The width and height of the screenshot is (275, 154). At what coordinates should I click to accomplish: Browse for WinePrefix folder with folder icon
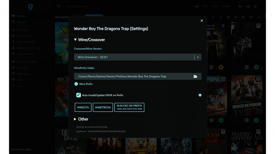pos(195,76)
